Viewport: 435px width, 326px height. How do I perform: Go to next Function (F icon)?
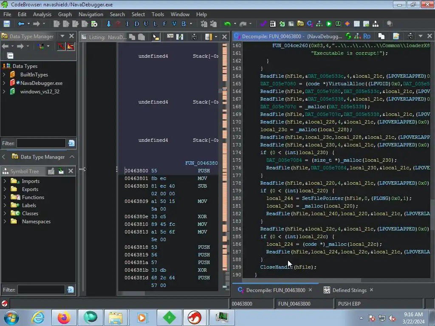[164, 24]
